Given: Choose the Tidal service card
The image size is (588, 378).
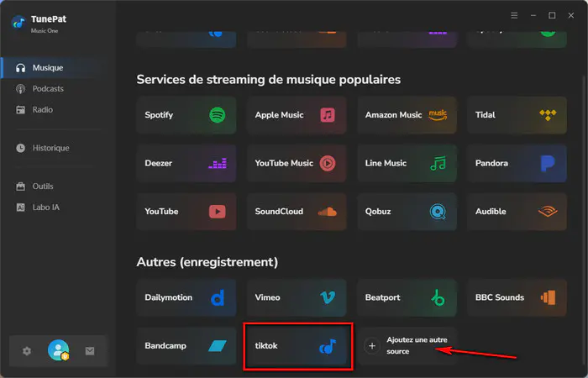Looking at the screenshot, I should (517, 115).
